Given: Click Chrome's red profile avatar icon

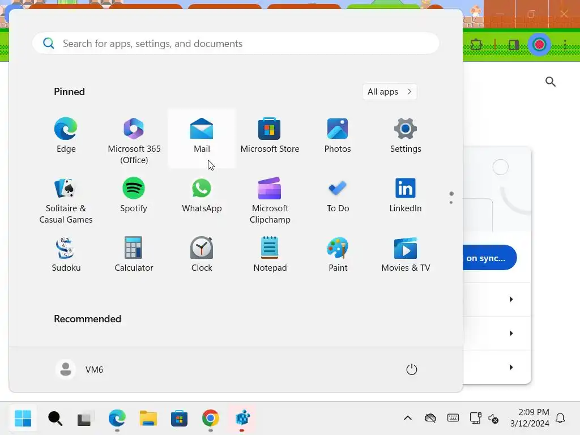Looking at the screenshot, I should (539, 45).
